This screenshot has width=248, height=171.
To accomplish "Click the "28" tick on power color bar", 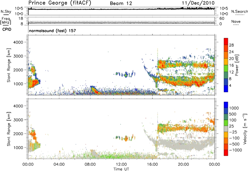I will pos(231,45).
